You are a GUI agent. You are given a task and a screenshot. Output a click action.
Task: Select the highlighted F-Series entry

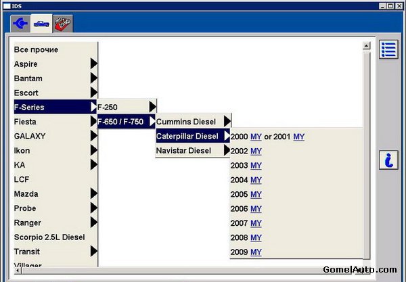click(x=55, y=107)
